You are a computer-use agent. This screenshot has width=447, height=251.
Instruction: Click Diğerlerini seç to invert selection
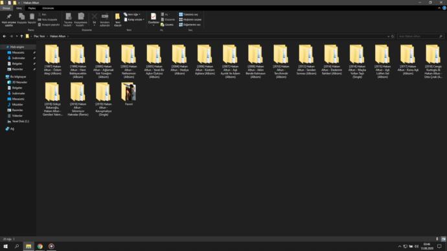(x=190, y=25)
